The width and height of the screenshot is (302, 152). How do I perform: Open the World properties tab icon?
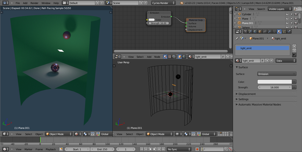255,31
